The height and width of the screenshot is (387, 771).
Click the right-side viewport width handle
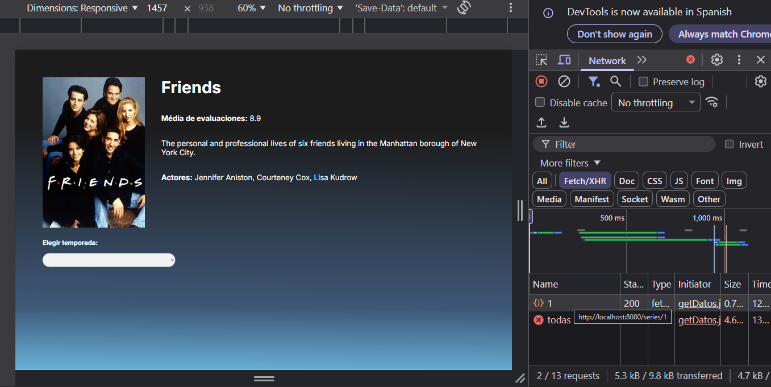(520, 210)
